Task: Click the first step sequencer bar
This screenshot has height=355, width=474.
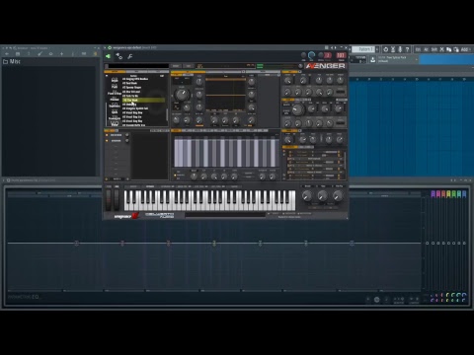Action: [176, 153]
